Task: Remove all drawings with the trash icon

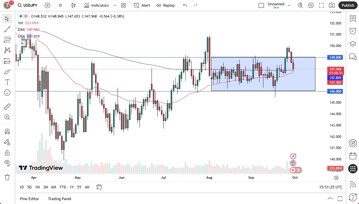Action: [7, 177]
